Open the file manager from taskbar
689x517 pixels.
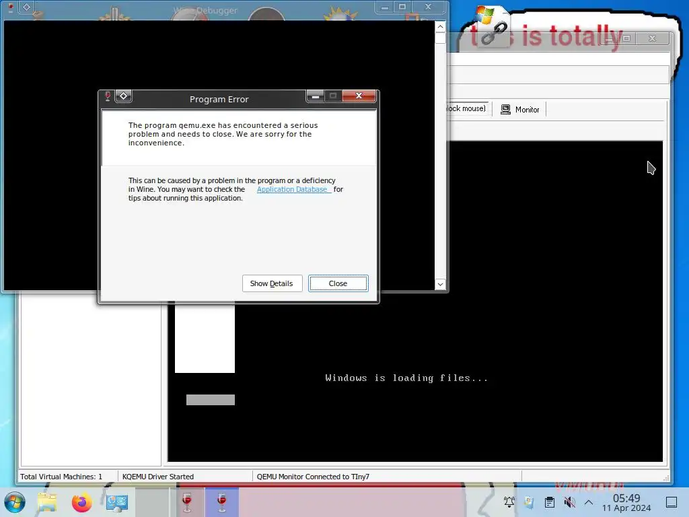(47, 502)
